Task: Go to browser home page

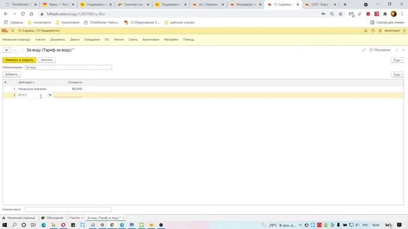Action: click(31, 14)
